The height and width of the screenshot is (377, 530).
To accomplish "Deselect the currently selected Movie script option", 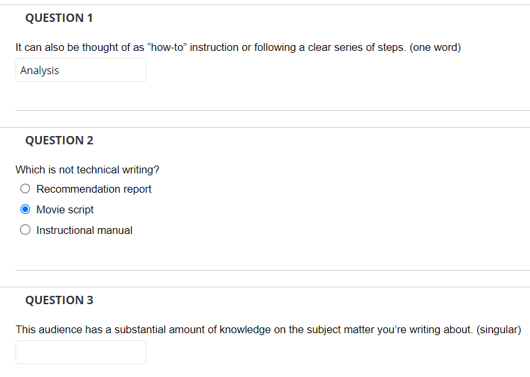I will point(25,209).
